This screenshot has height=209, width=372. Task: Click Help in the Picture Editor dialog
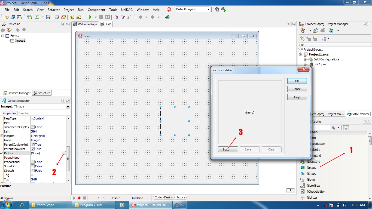(x=297, y=97)
